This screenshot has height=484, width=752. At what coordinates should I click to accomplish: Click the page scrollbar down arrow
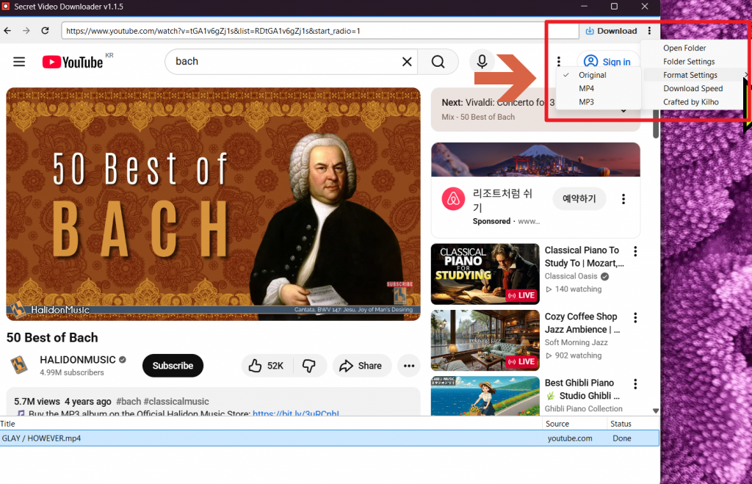[656, 411]
